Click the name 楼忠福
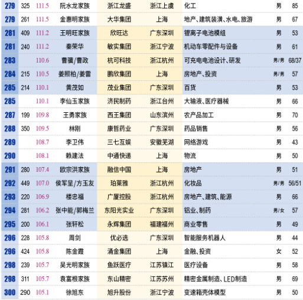The image size is (303, 300). click(75, 197)
